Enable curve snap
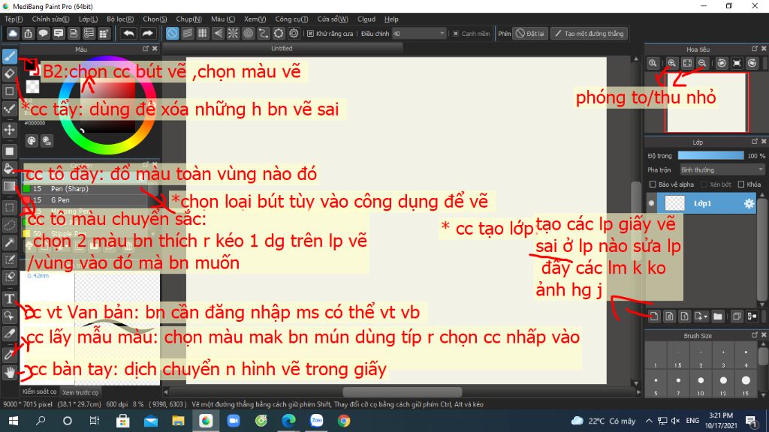This screenshot has height=432, width=769. 264,33
